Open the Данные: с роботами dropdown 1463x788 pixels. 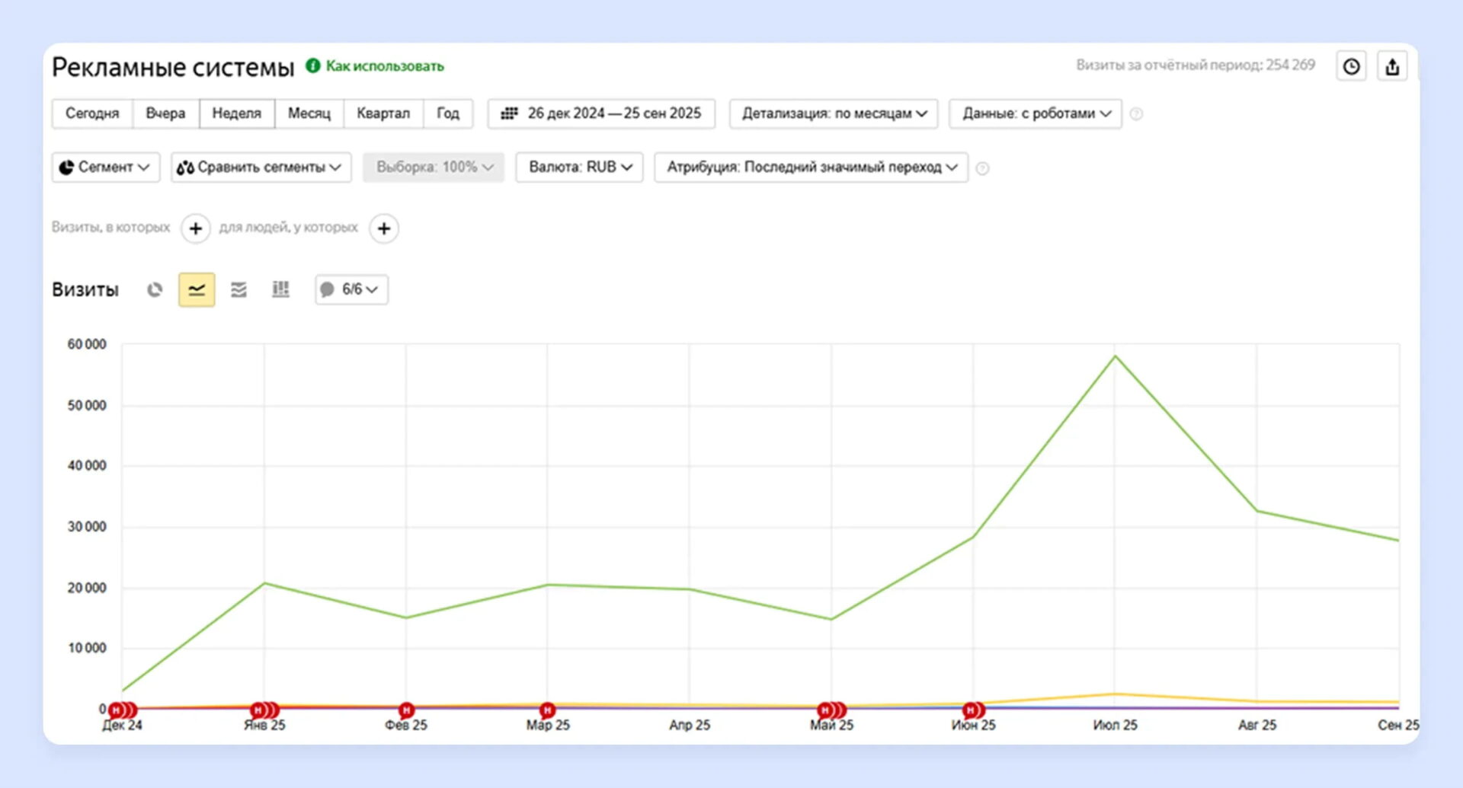point(1036,113)
